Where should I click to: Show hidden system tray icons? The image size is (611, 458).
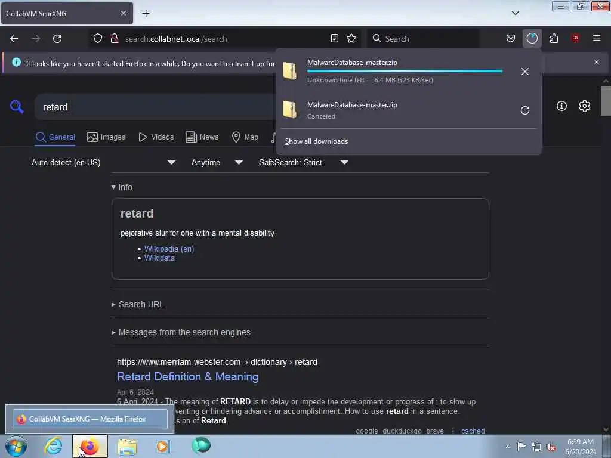507,447
